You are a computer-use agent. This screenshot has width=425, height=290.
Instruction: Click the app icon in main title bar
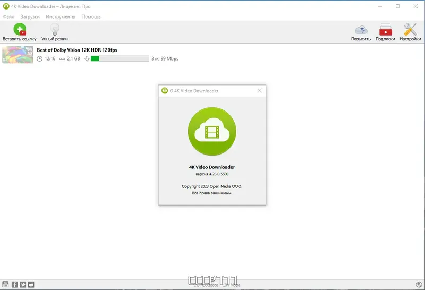coord(6,6)
